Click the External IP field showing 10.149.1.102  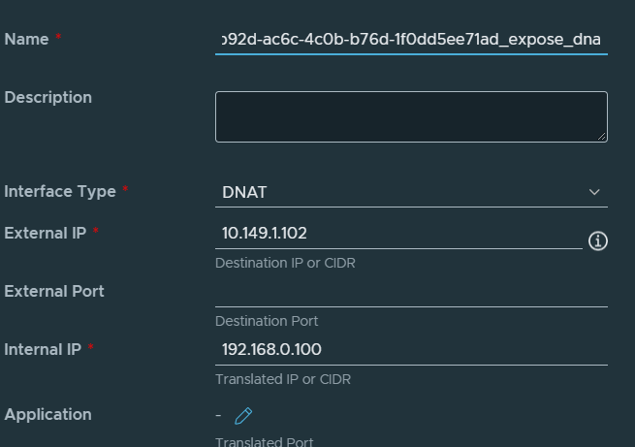coord(397,234)
